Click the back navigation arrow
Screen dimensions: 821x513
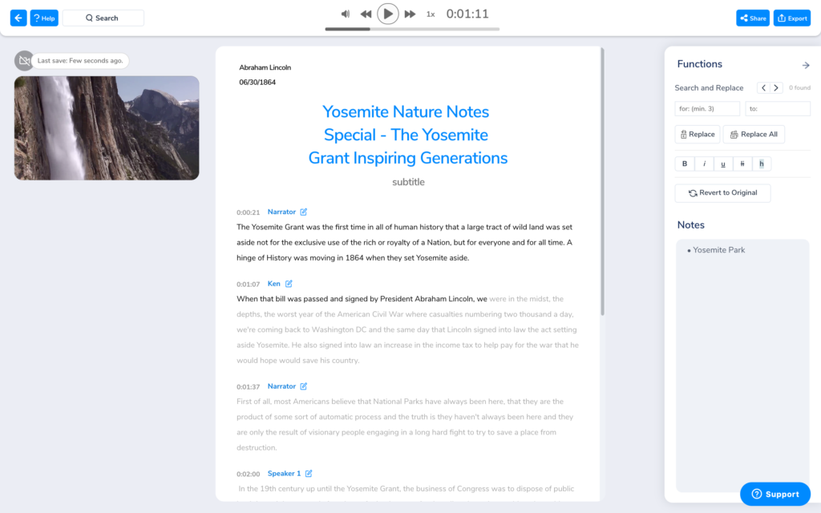click(18, 17)
